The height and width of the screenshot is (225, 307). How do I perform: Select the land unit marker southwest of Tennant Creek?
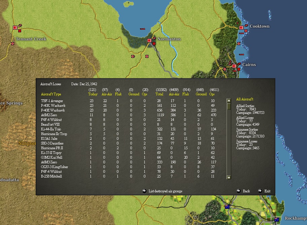(13, 43)
